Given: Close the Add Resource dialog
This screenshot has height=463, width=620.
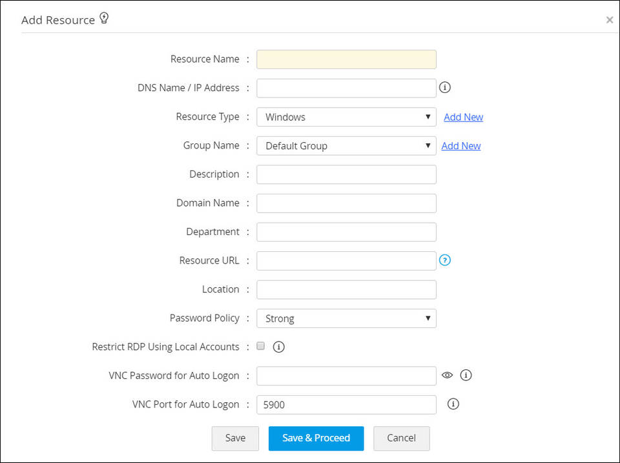Looking at the screenshot, I should 609,19.
